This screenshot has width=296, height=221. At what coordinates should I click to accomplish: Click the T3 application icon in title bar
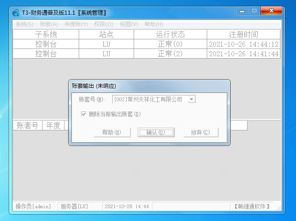tap(16, 13)
